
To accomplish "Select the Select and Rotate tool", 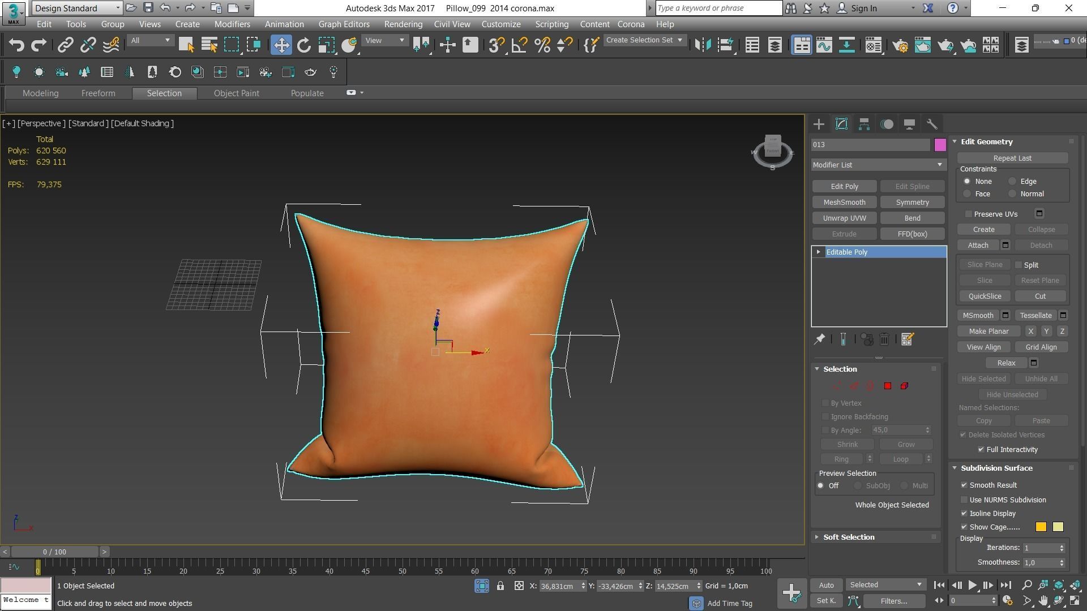I will tap(304, 45).
